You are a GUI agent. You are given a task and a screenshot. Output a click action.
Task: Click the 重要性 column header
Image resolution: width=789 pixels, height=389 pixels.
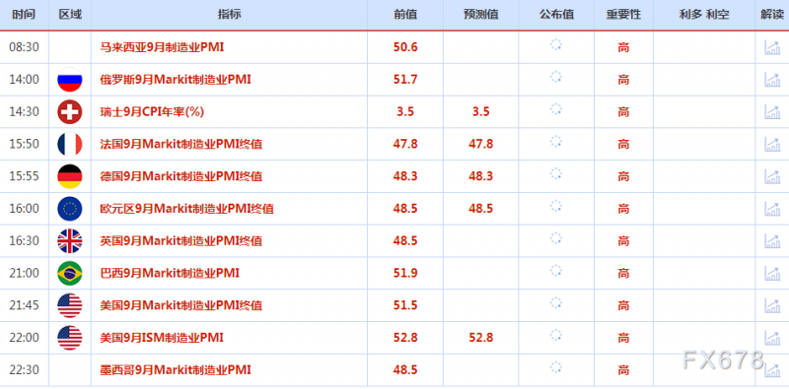(x=623, y=14)
